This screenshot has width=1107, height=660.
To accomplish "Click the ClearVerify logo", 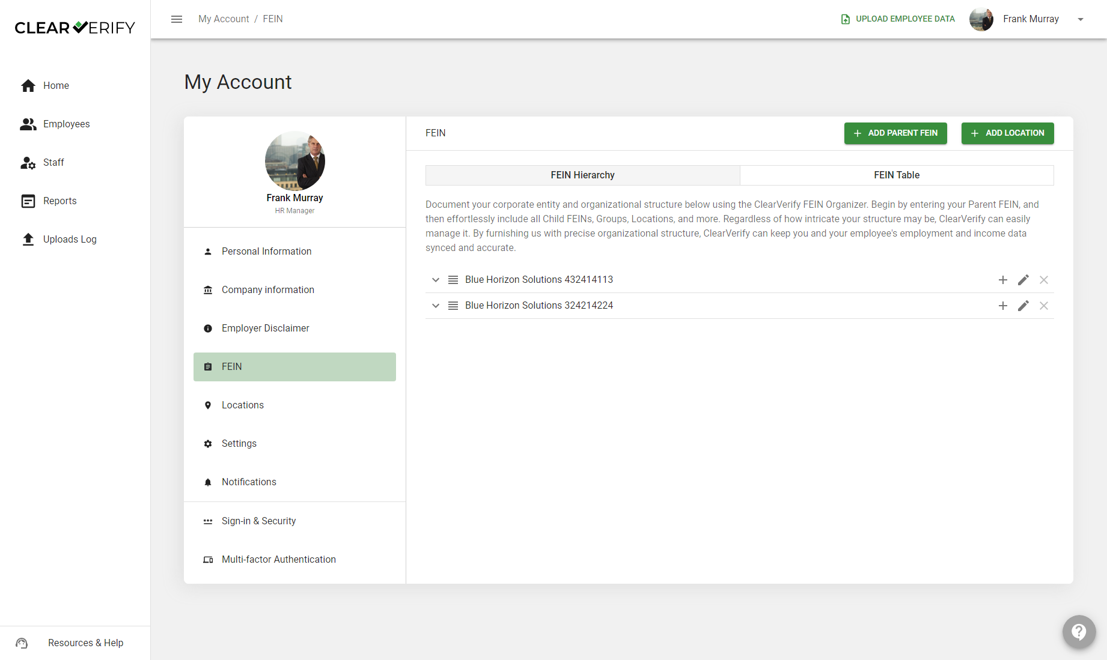I will click(x=75, y=28).
